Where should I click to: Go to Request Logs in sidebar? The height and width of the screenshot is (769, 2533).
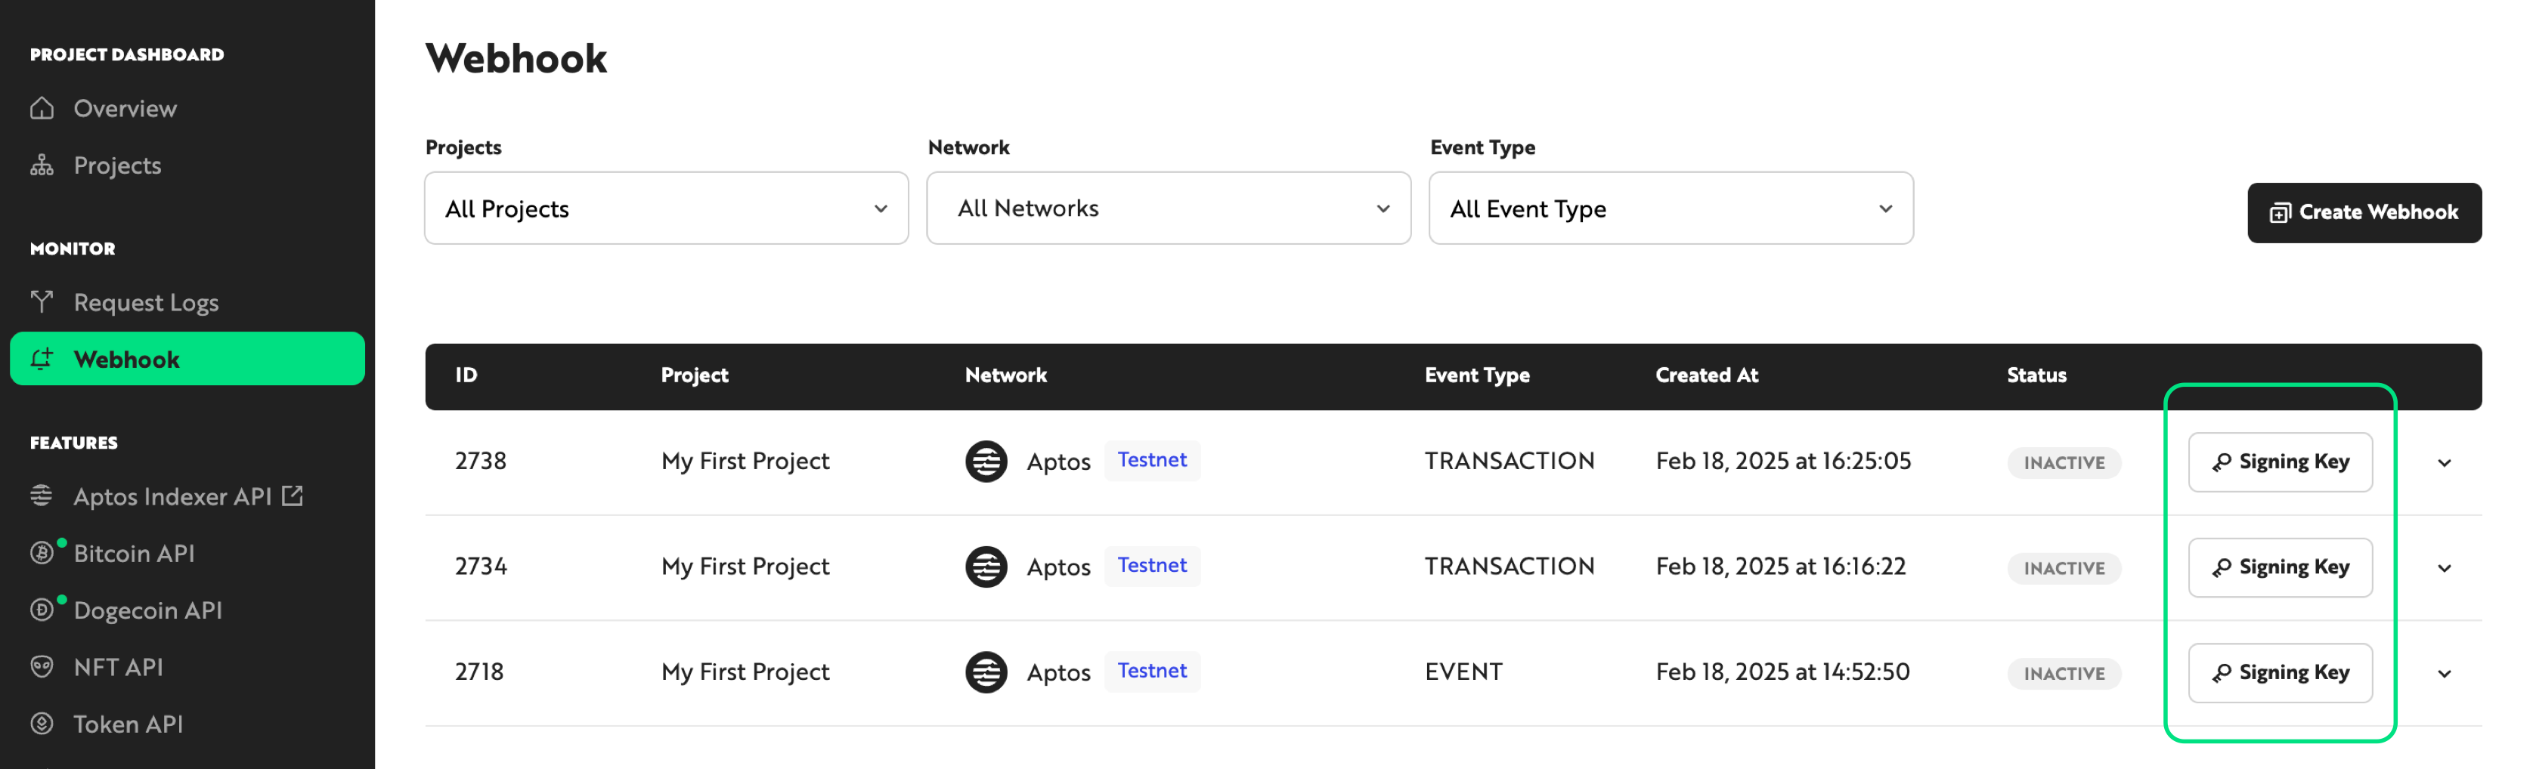pyautogui.click(x=146, y=302)
